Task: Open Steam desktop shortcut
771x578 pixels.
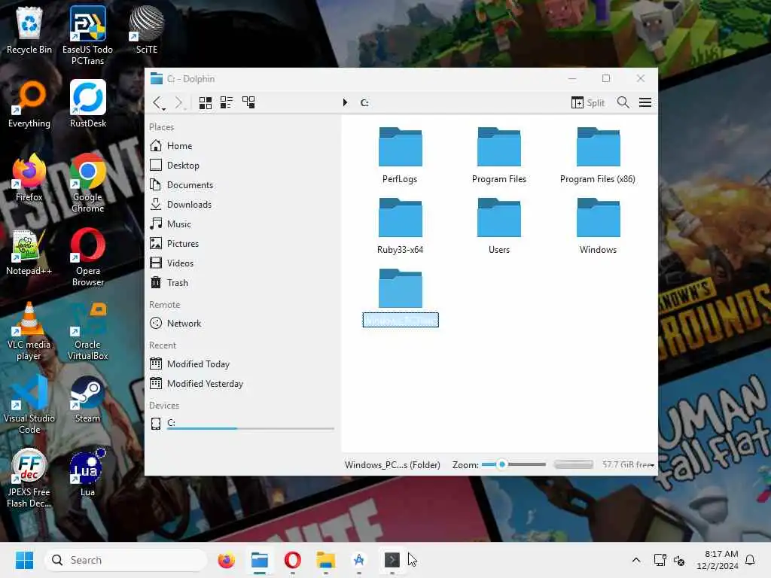Action: (x=87, y=399)
